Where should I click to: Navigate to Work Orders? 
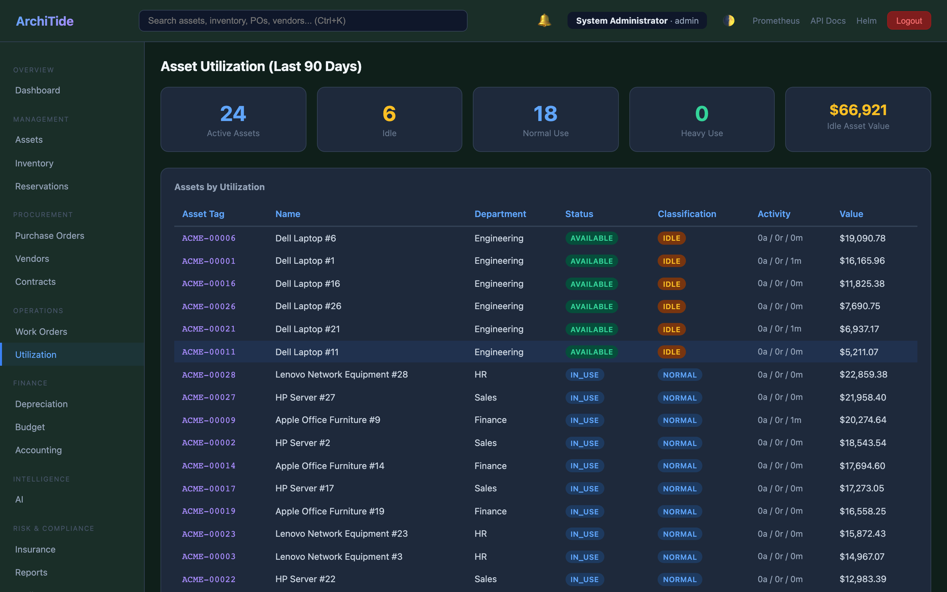click(x=41, y=331)
